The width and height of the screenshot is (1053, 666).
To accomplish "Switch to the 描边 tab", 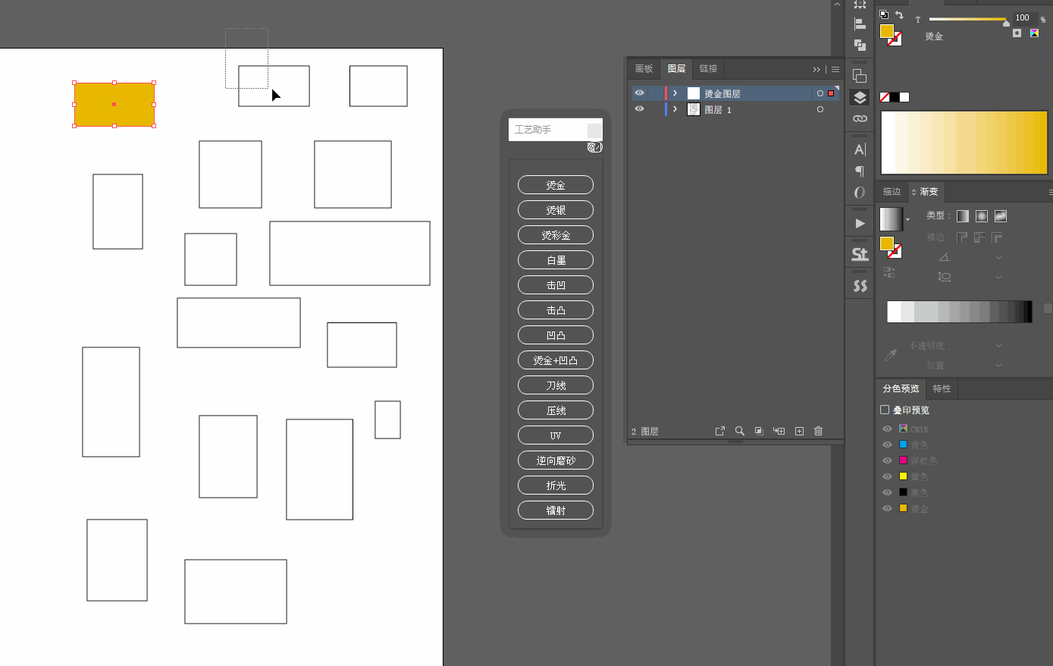I will (892, 192).
